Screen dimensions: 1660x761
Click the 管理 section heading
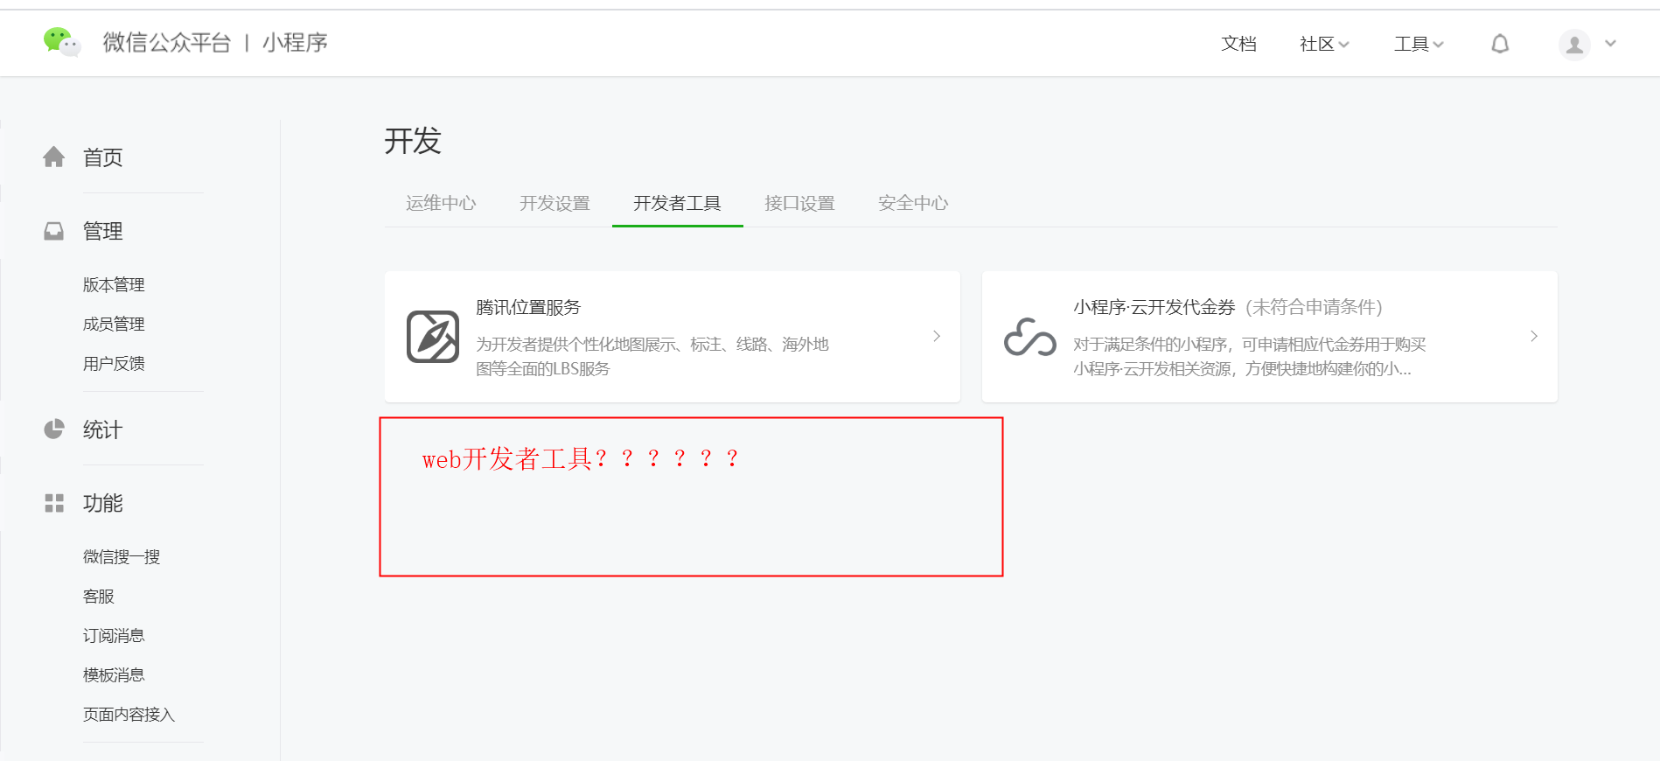click(102, 231)
